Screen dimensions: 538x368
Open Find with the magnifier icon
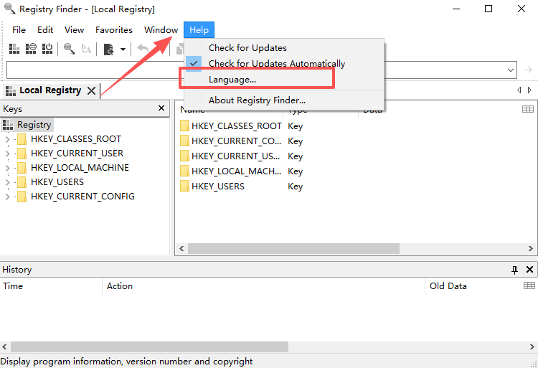(x=70, y=49)
